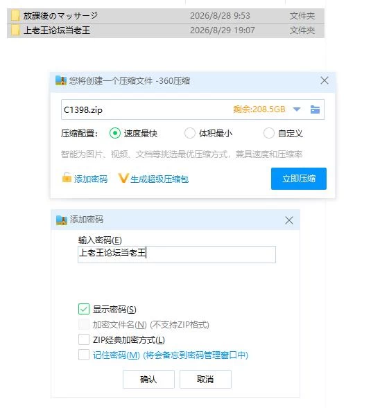The image size is (380, 408).
Task: Select the 上老王论坛当老王 folder name in file list
Action: click(x=57, y=30)
